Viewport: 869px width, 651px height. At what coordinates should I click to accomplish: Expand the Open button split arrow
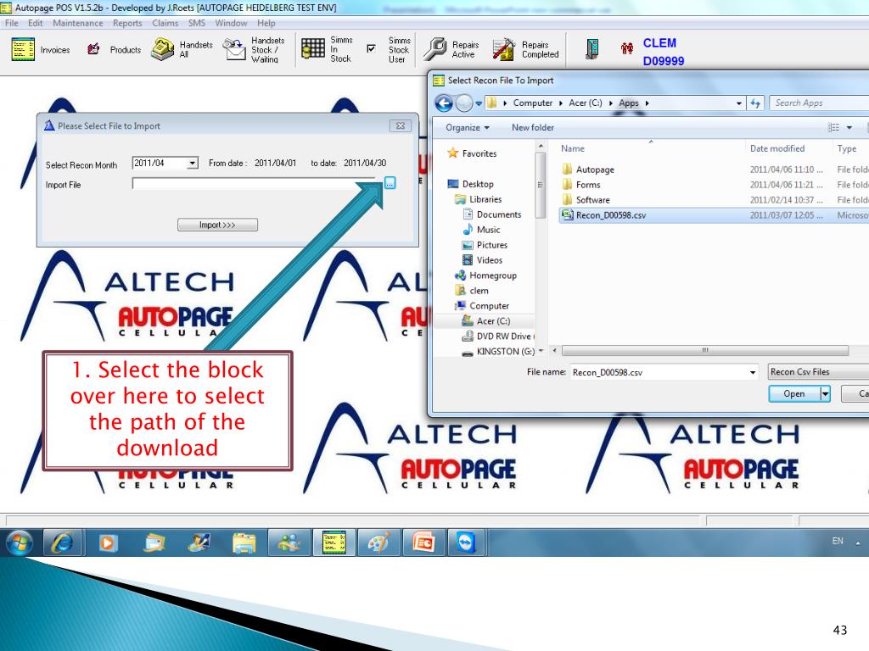(x=825, y=393)
